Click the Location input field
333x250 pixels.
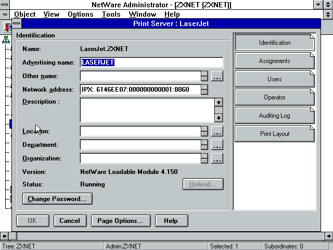point(140,131)
